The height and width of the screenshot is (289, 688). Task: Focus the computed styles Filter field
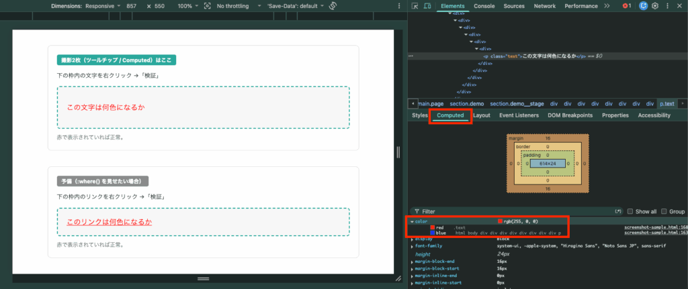point(516,211)
